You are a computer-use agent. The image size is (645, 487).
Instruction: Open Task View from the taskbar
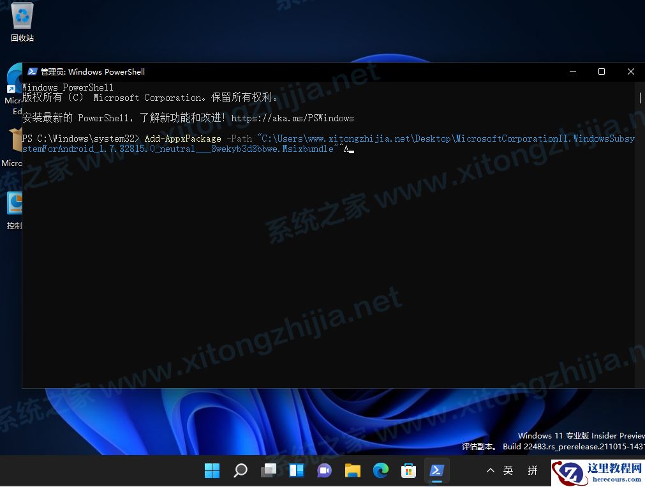(268, 470)
